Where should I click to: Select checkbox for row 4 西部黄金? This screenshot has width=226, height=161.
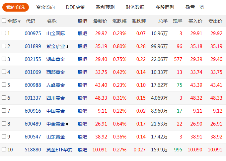4,72
